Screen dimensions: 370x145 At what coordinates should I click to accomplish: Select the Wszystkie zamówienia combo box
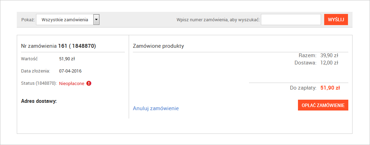click(68, 20)
